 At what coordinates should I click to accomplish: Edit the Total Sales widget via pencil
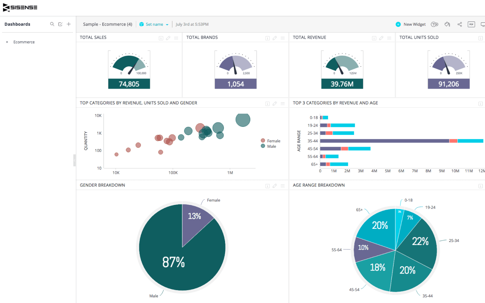169,38
